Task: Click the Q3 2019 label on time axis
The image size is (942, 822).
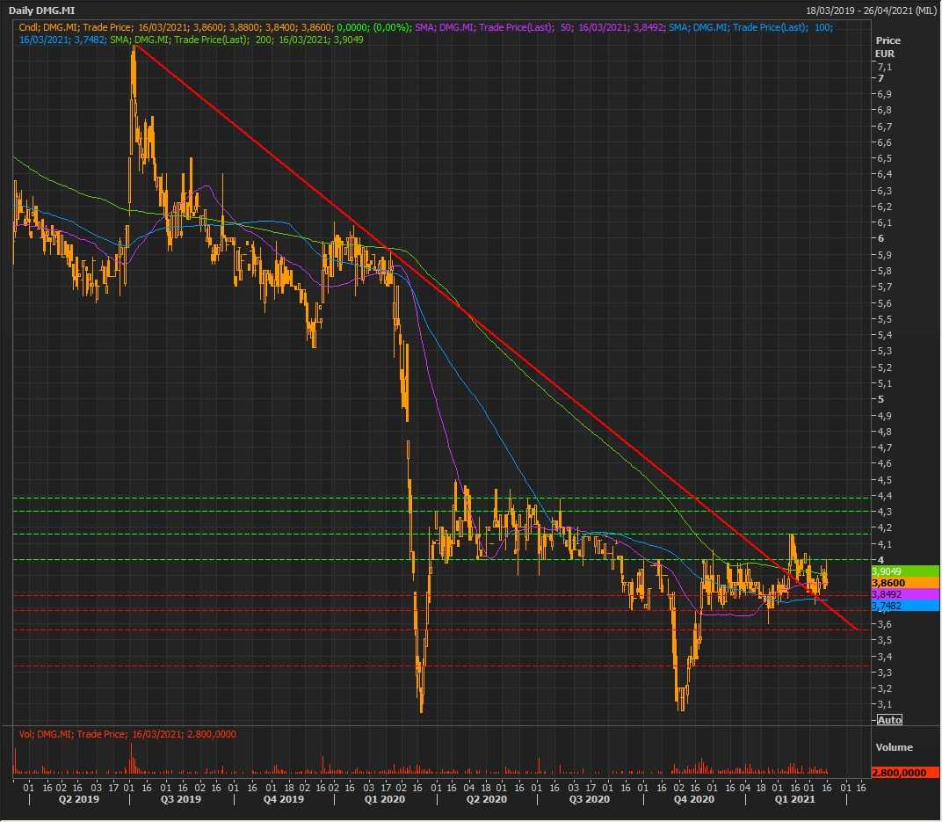Action: click(x=179, y=799)
